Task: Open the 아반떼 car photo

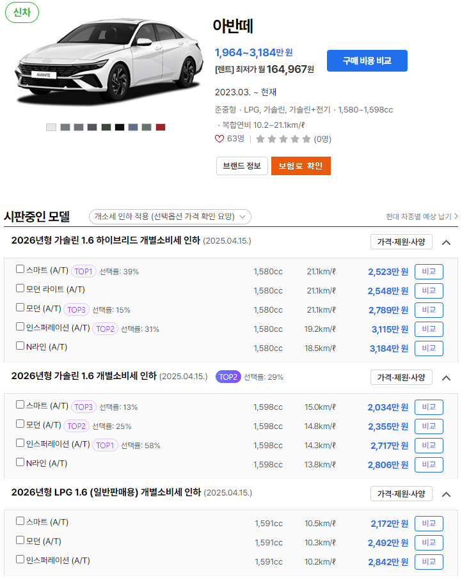Action: (109, 61)
